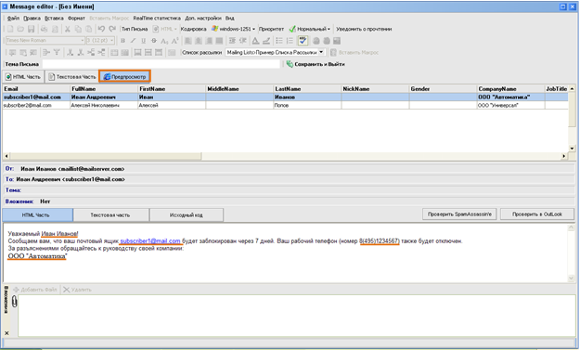Redo the last action

tap(112, 29)
